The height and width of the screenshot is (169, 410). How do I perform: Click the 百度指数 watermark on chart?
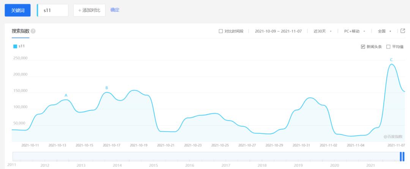(x=393, y=137)
